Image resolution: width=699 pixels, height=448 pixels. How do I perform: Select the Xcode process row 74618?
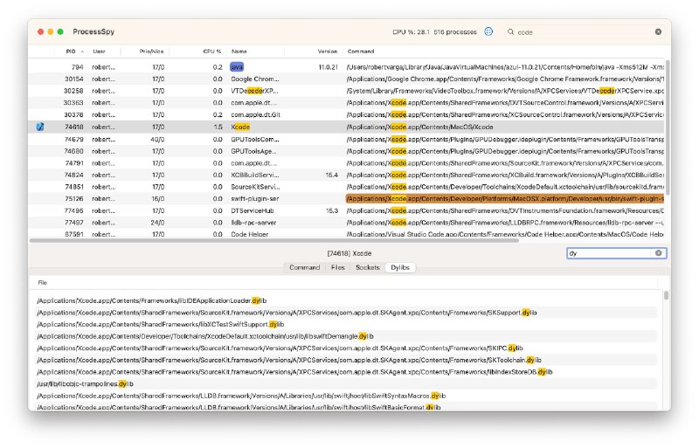[x=347, y=127]
